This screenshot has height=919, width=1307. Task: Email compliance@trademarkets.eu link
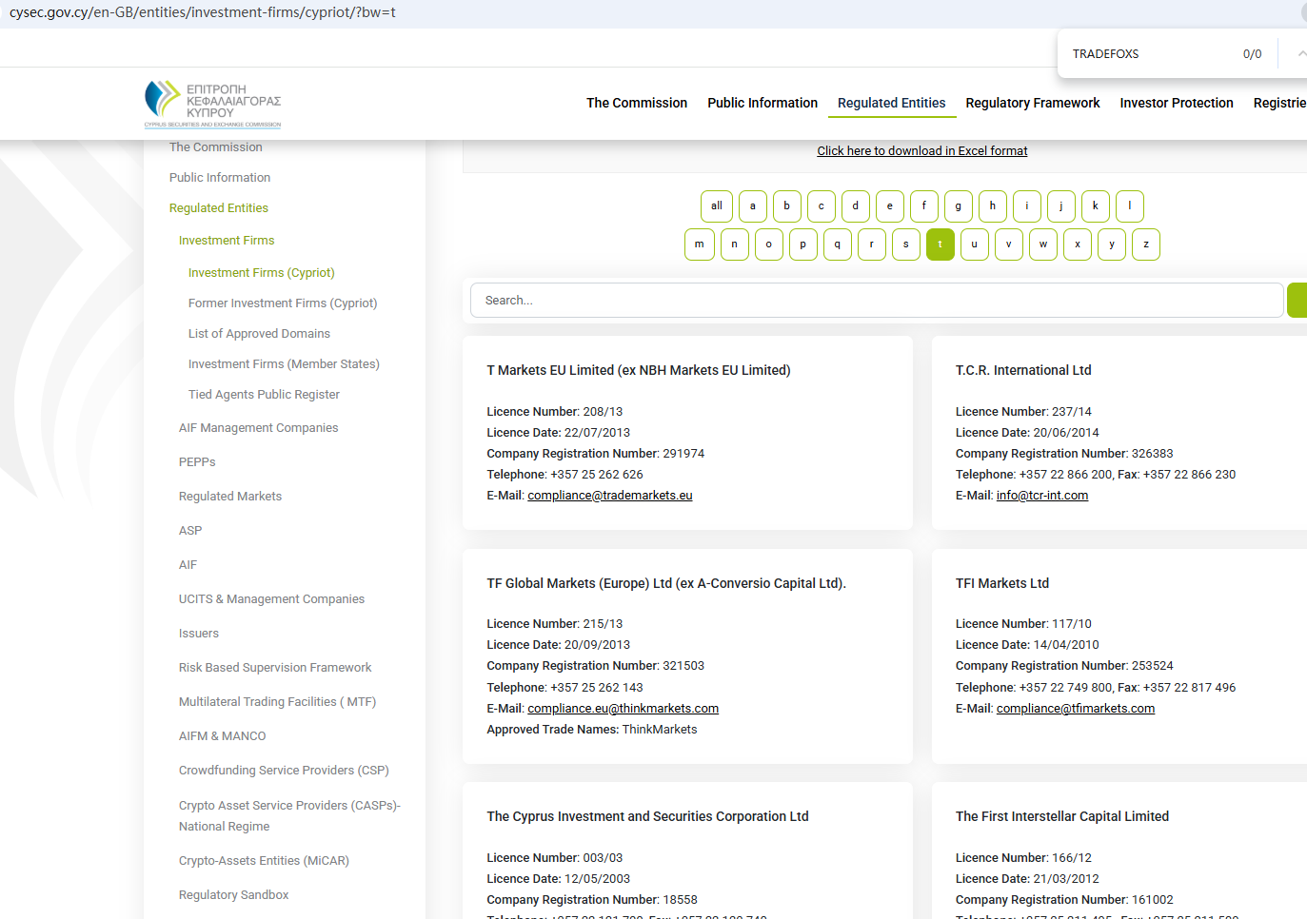point(609,496)
